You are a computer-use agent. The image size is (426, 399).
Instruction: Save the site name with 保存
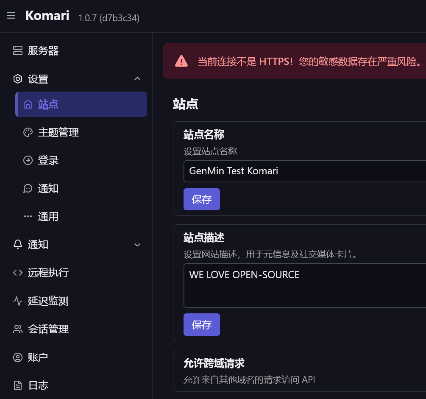[201, 199]
